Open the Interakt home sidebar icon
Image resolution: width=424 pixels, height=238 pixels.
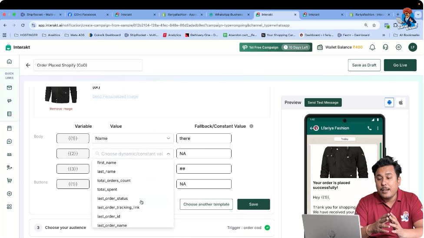[9, 61]
